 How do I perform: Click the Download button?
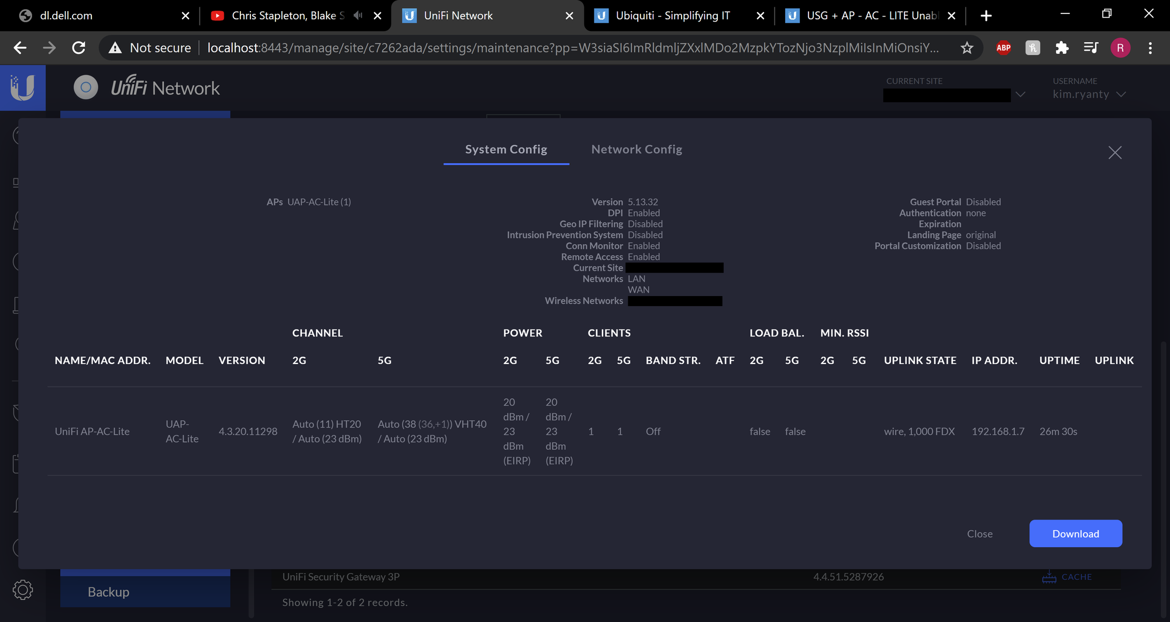(1076, 534)
